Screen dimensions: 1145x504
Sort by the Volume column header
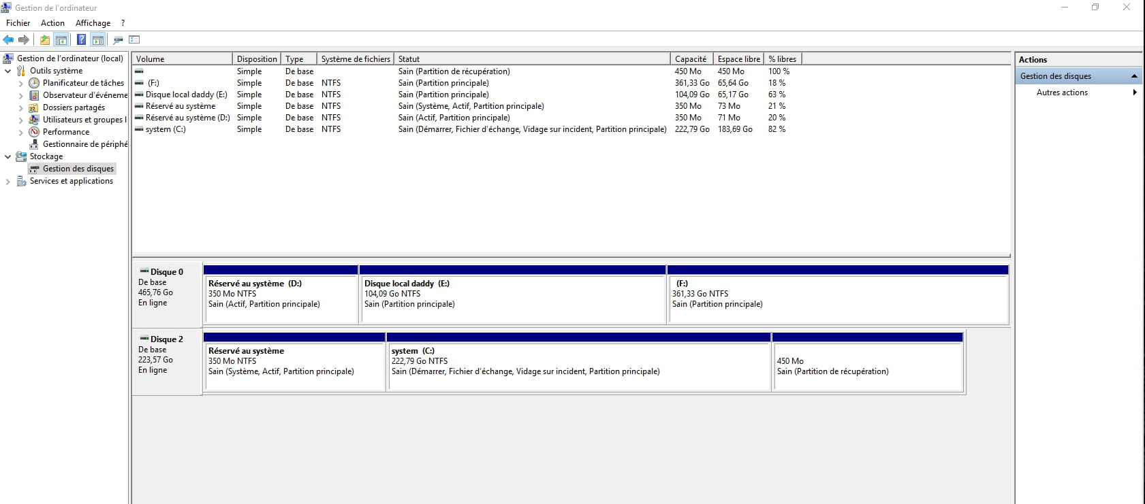point(182,59)
